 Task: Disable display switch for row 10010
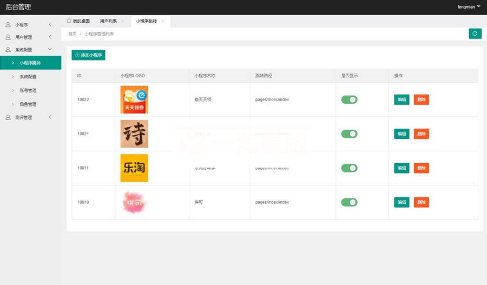[349, 202]
